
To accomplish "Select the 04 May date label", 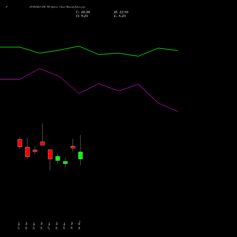I will [79, 225].
